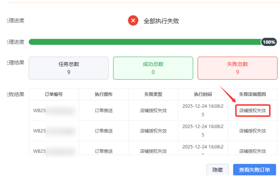Click first row 失败详细原因 店铺授权失效 cell
Viewport: 280px width, 179px height.
pyautogui.click(x=253, y=111)
